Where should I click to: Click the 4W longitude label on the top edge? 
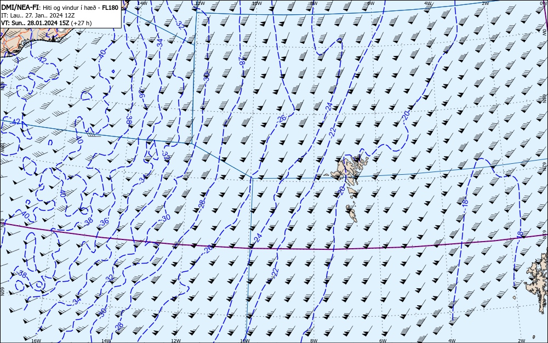pyautogui.click(x=428, y=3)
